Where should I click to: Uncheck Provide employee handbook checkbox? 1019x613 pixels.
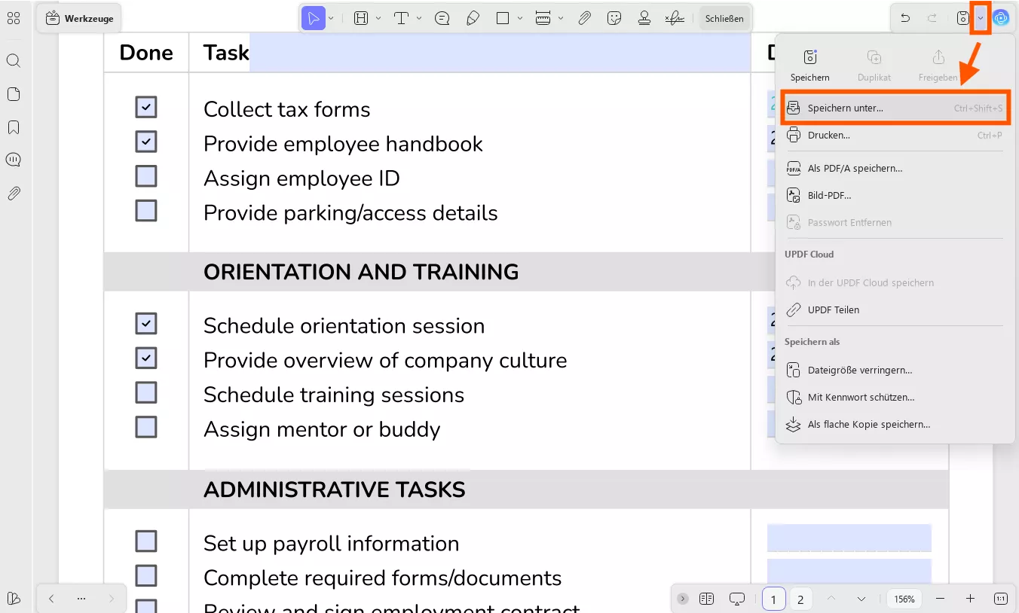[x=146, y=142]
